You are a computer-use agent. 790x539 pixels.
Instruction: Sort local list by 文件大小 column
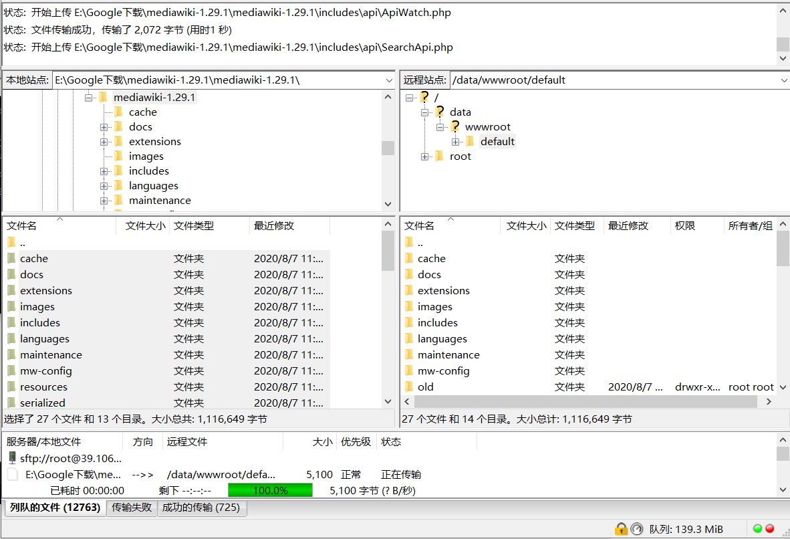point(143,225)
